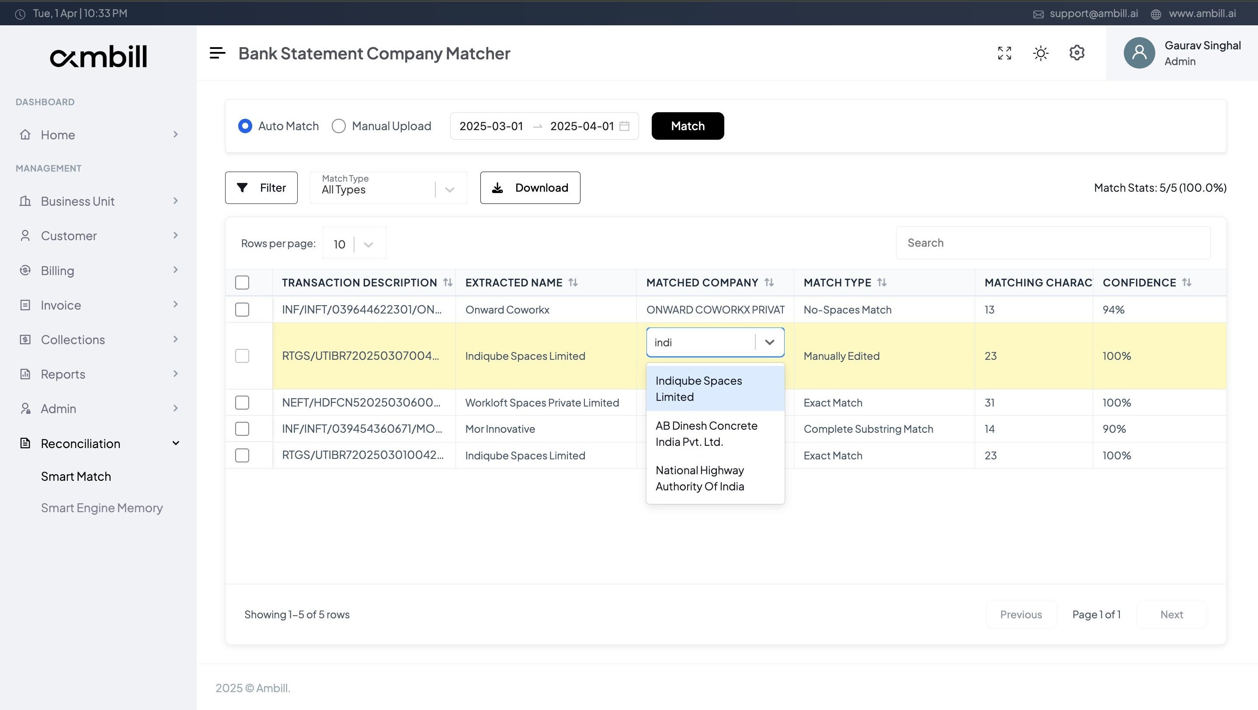The height and width of the screenshot is (710, 1258).
Task: Sort by Transaction Description arrows
Action: click(x=447, y=282)
